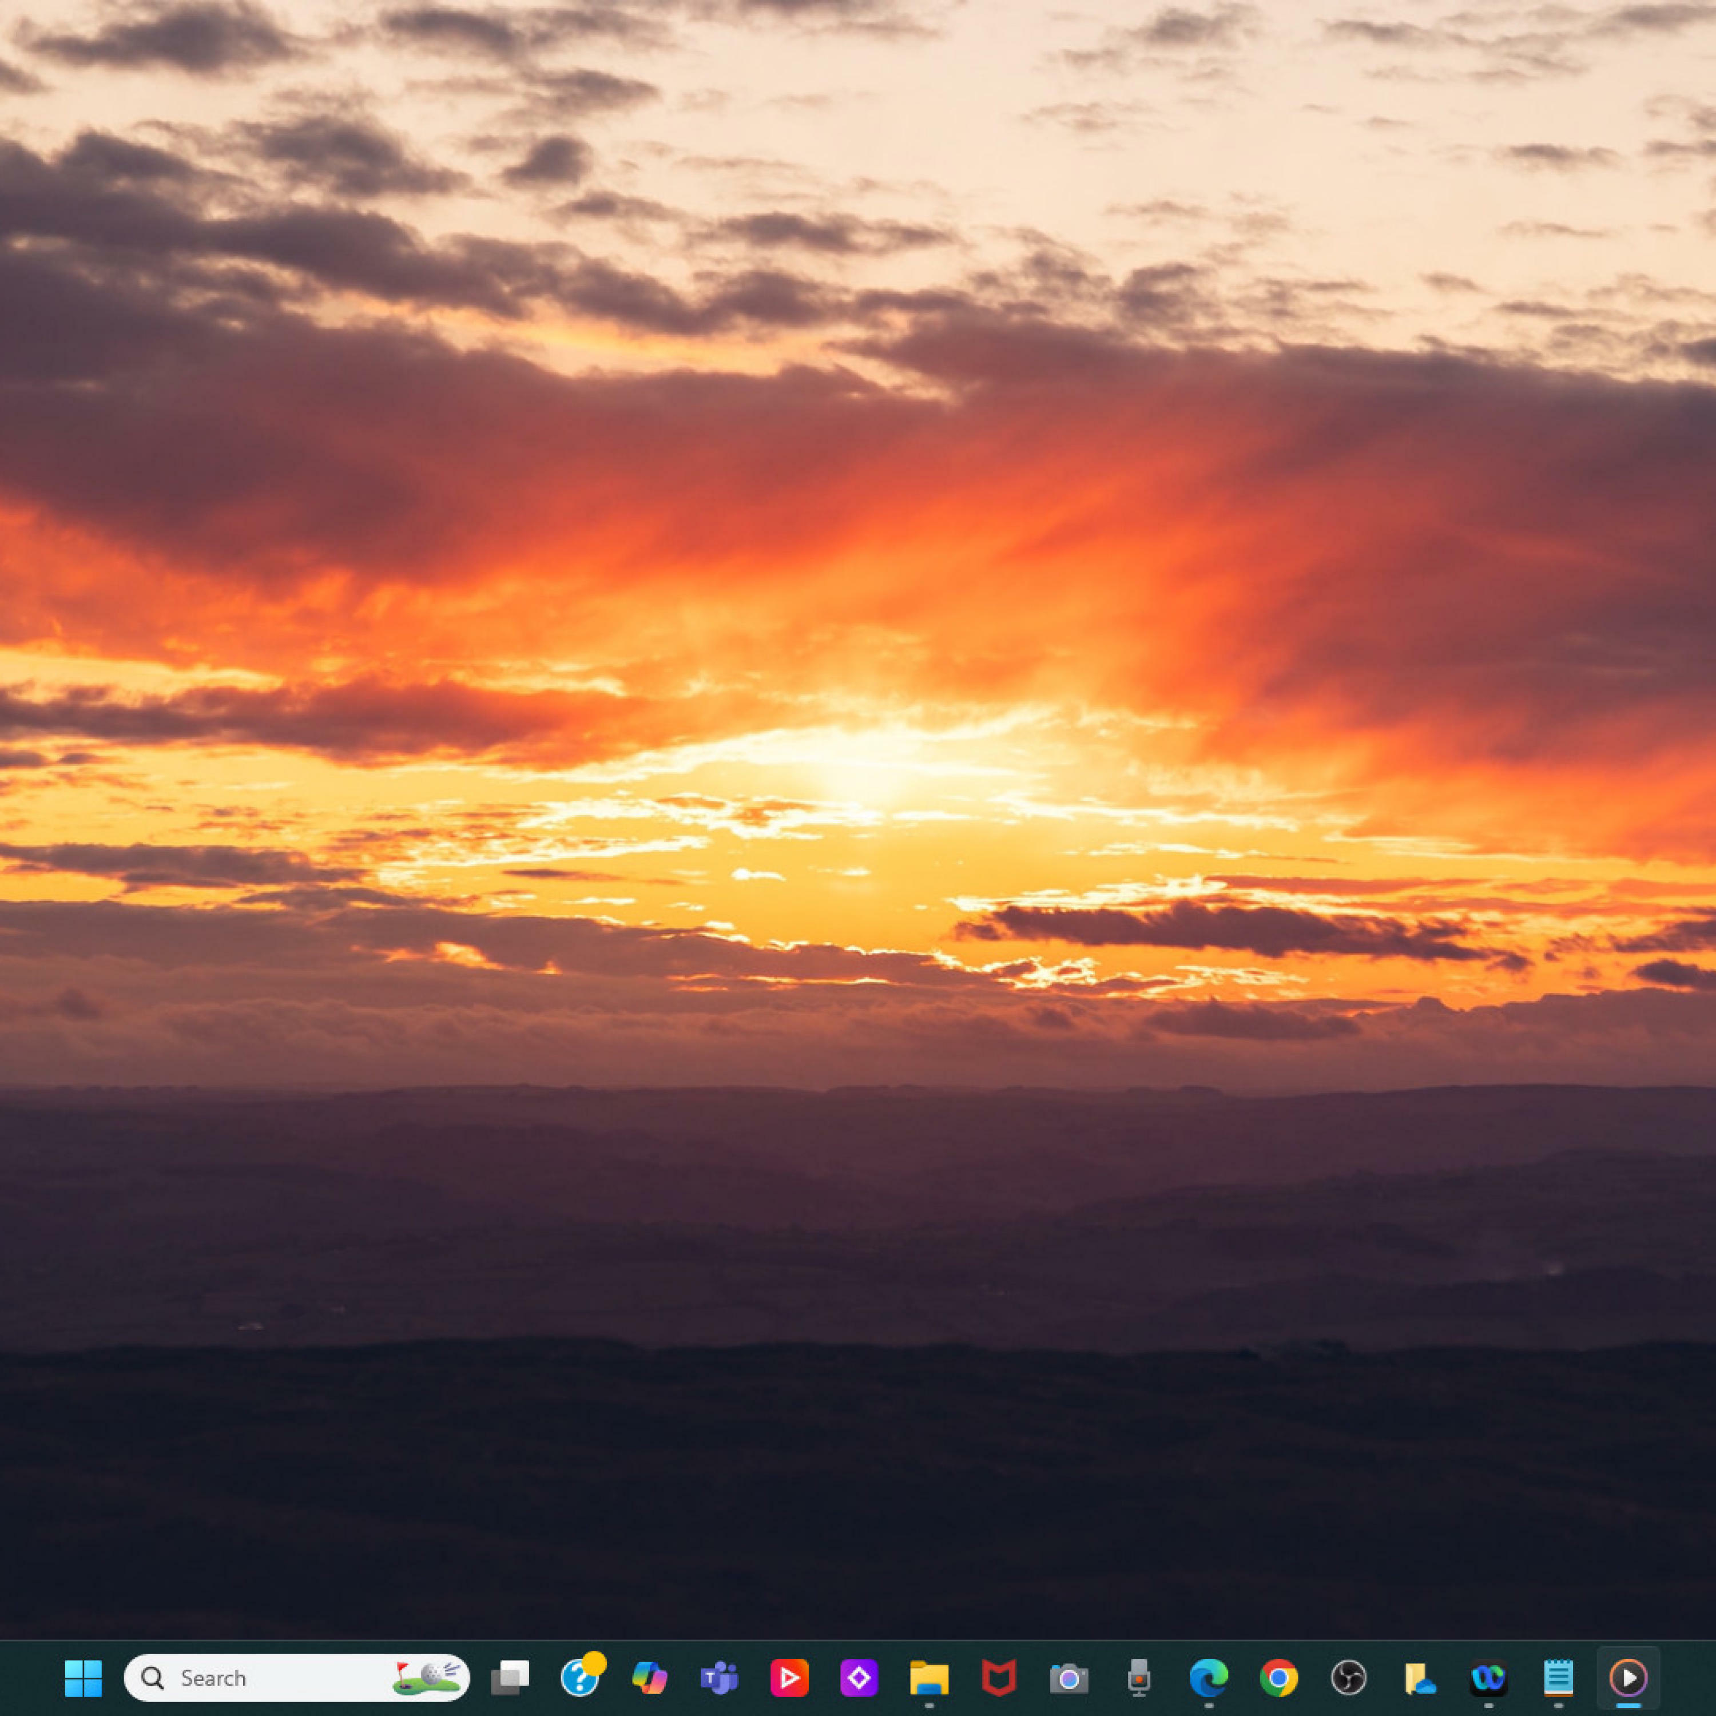Open OBS Studio from taskbar
Screen dimensions: 1716x1716
[1348, 1678]
